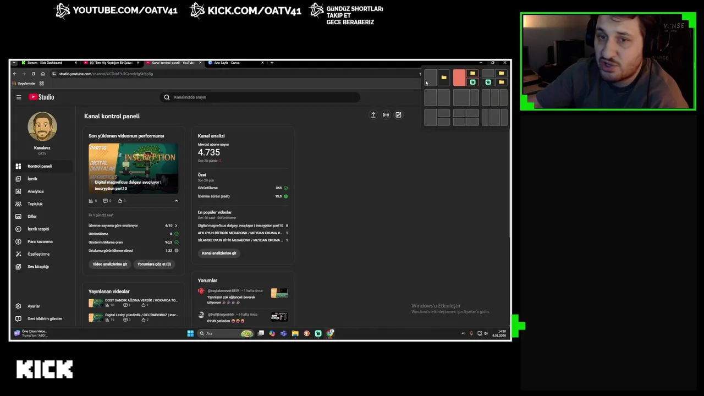
Task: Click the Kanalınızda arayın search field
Action: (x=260, y=97)
